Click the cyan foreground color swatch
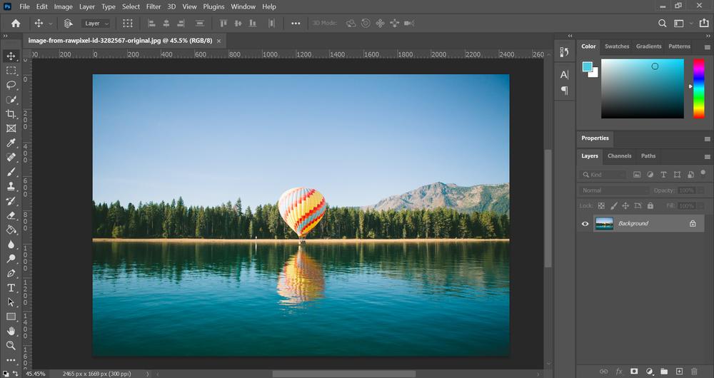 588,67
